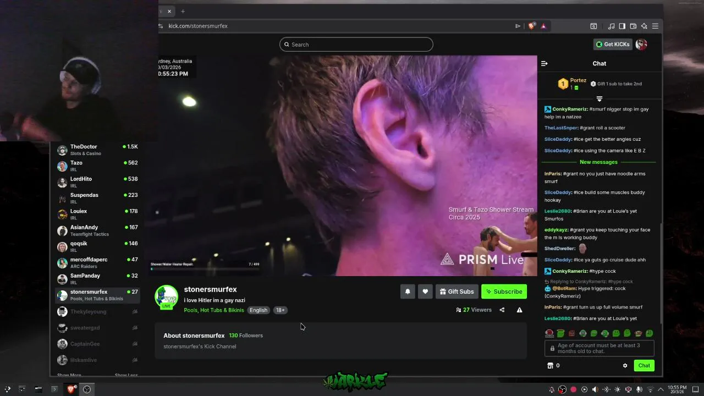Image resolution: width=704 pixels, height=396 pixels.
Task: Open the channel shop icon below the chat box
Action: click(550, 366)
